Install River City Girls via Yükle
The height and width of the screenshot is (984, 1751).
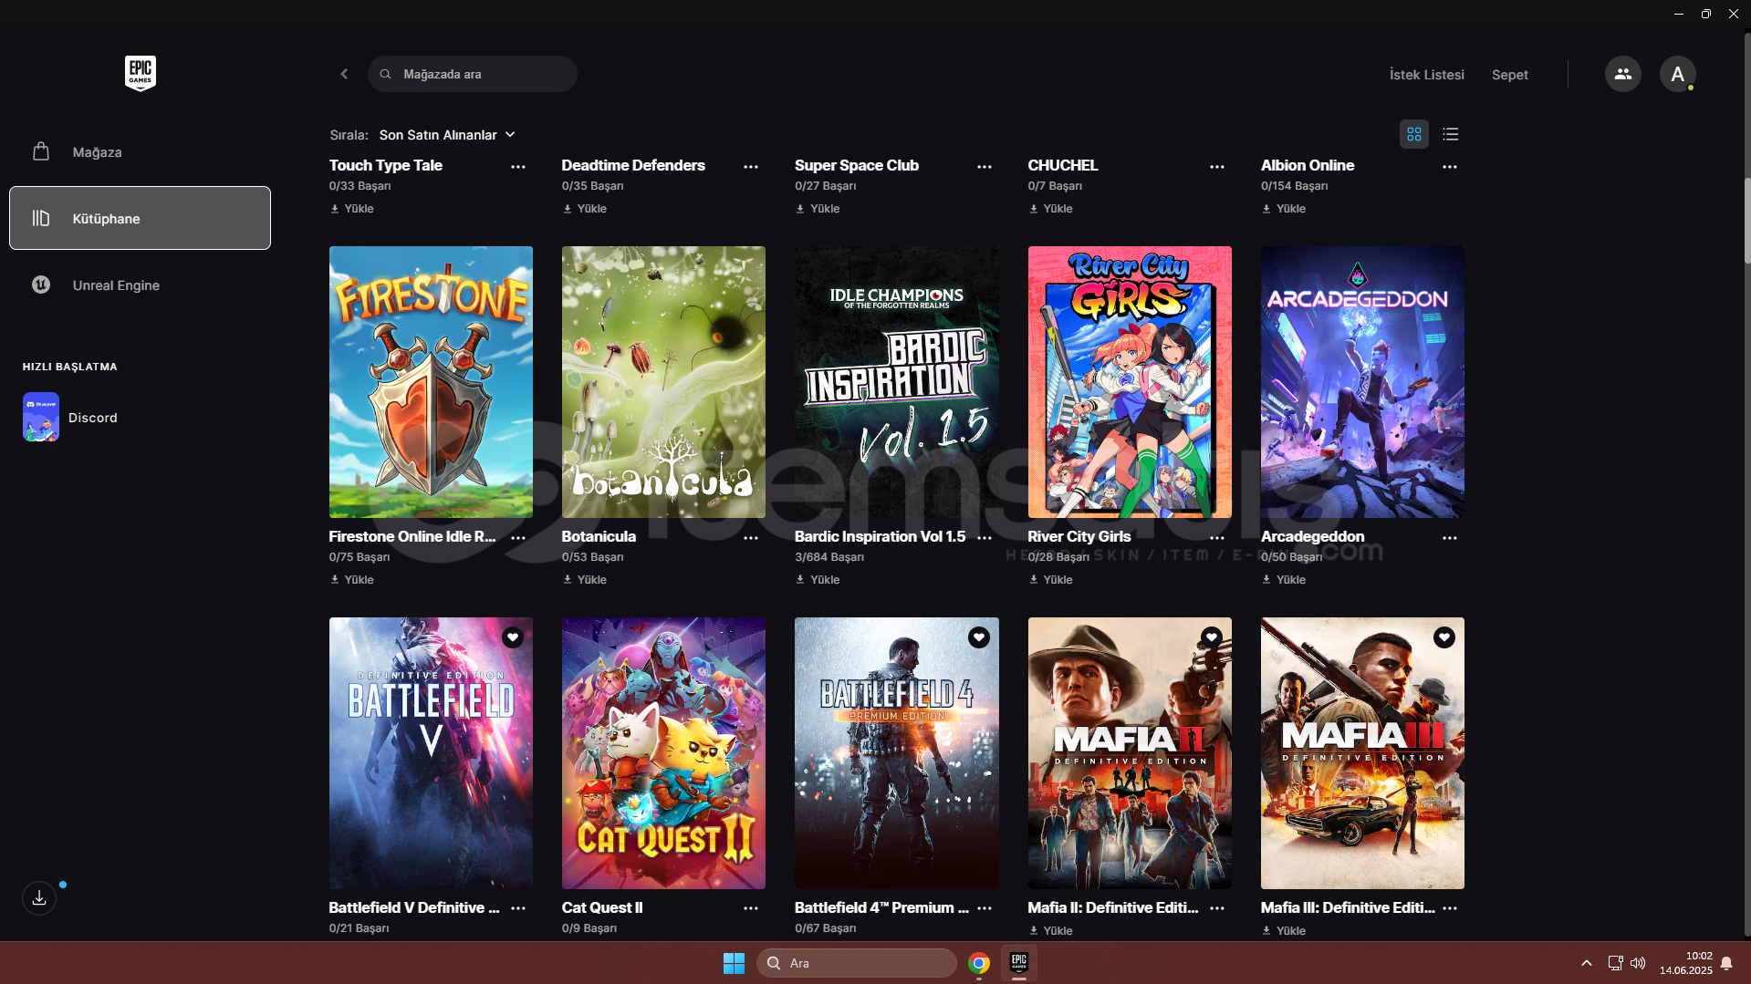(x=1050, y=580)
